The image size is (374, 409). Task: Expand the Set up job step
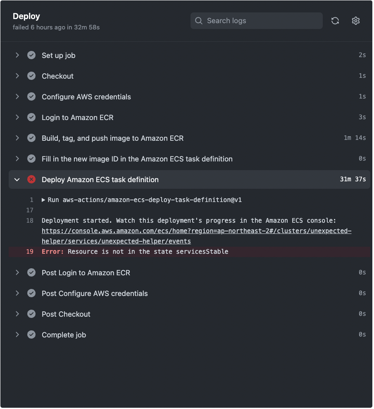point(17,55)
